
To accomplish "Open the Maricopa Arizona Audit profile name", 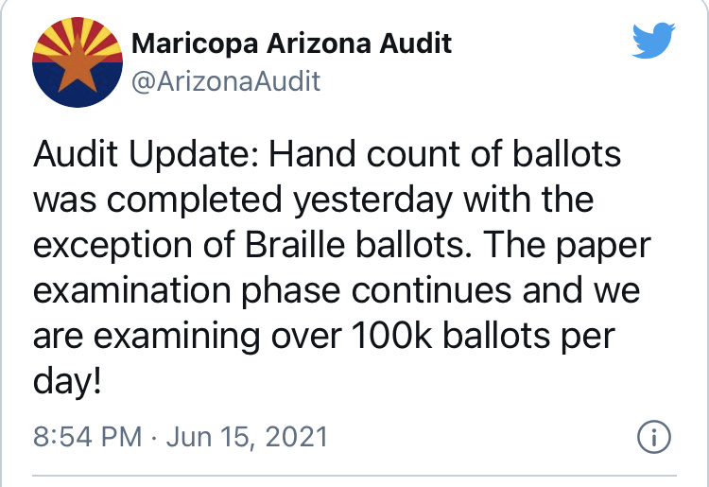I will 292,43.
